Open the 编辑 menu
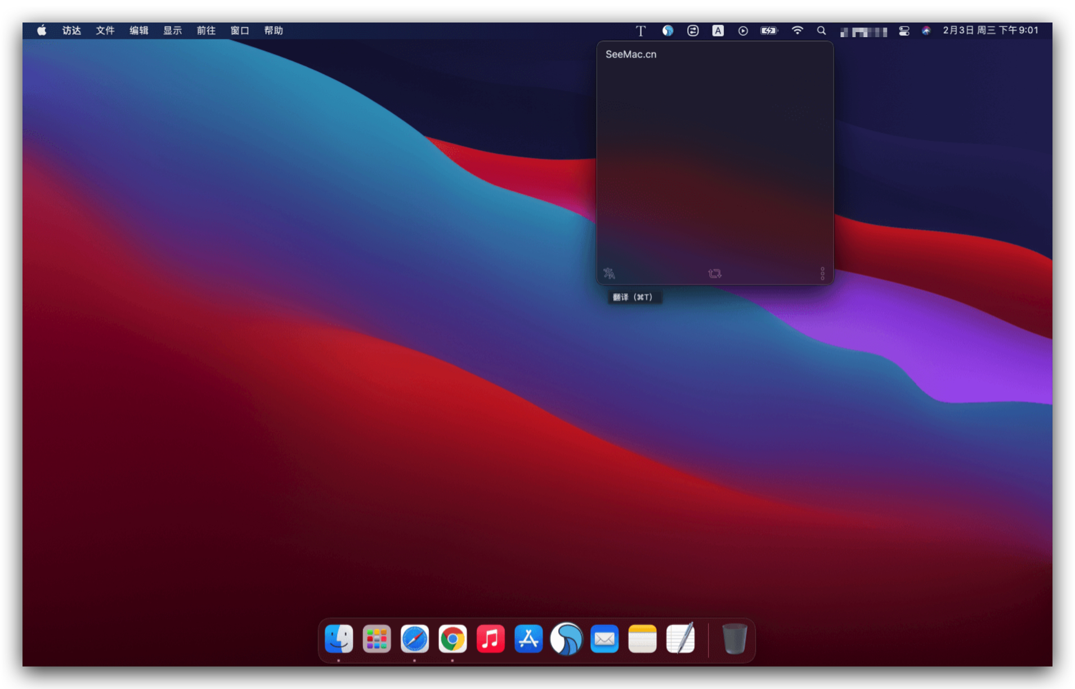 pyautogui.click(x=138, y=31)
